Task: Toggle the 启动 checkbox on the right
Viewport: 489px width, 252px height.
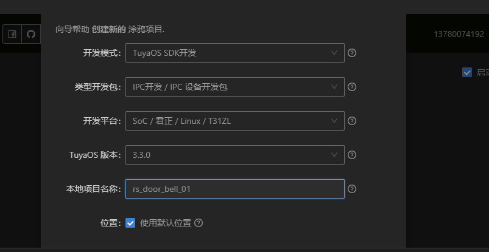Action: (x=467, y=72)
